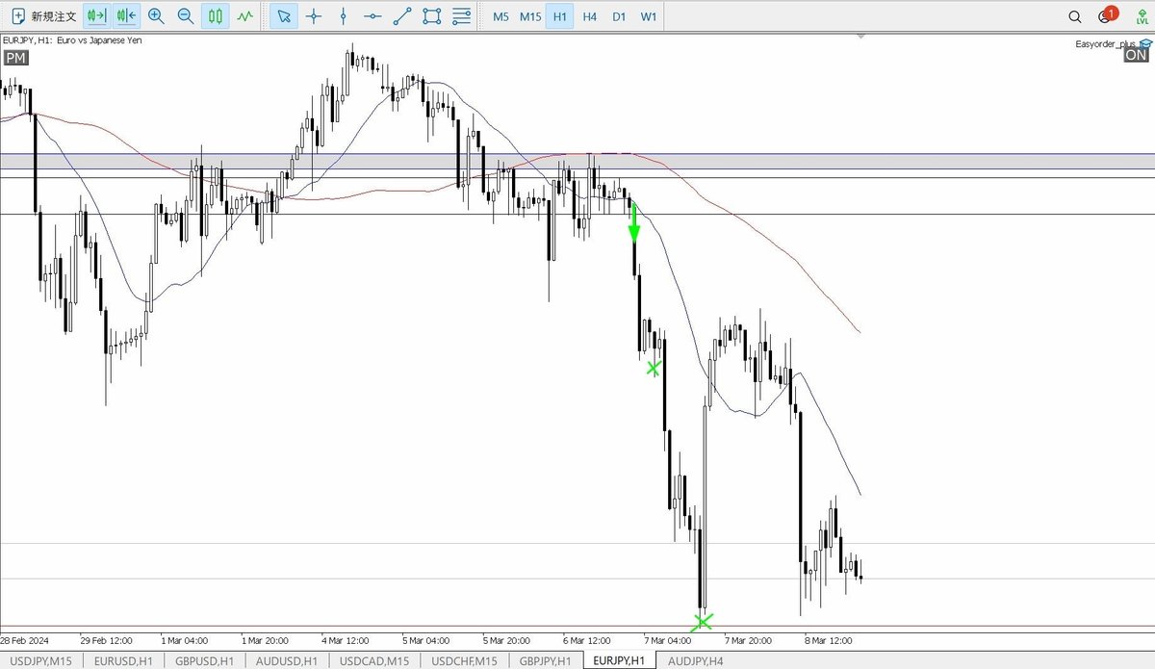Open the USDCHF,M15 chart tab

464,660
